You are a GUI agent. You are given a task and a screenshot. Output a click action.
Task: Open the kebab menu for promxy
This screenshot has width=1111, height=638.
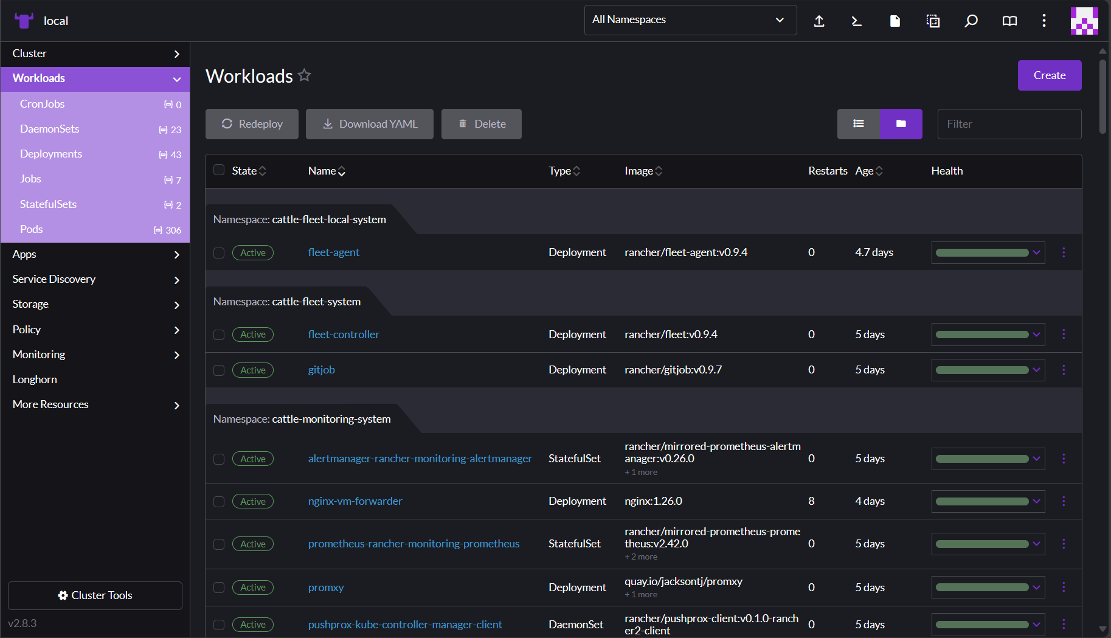[x=1064, y=588]
